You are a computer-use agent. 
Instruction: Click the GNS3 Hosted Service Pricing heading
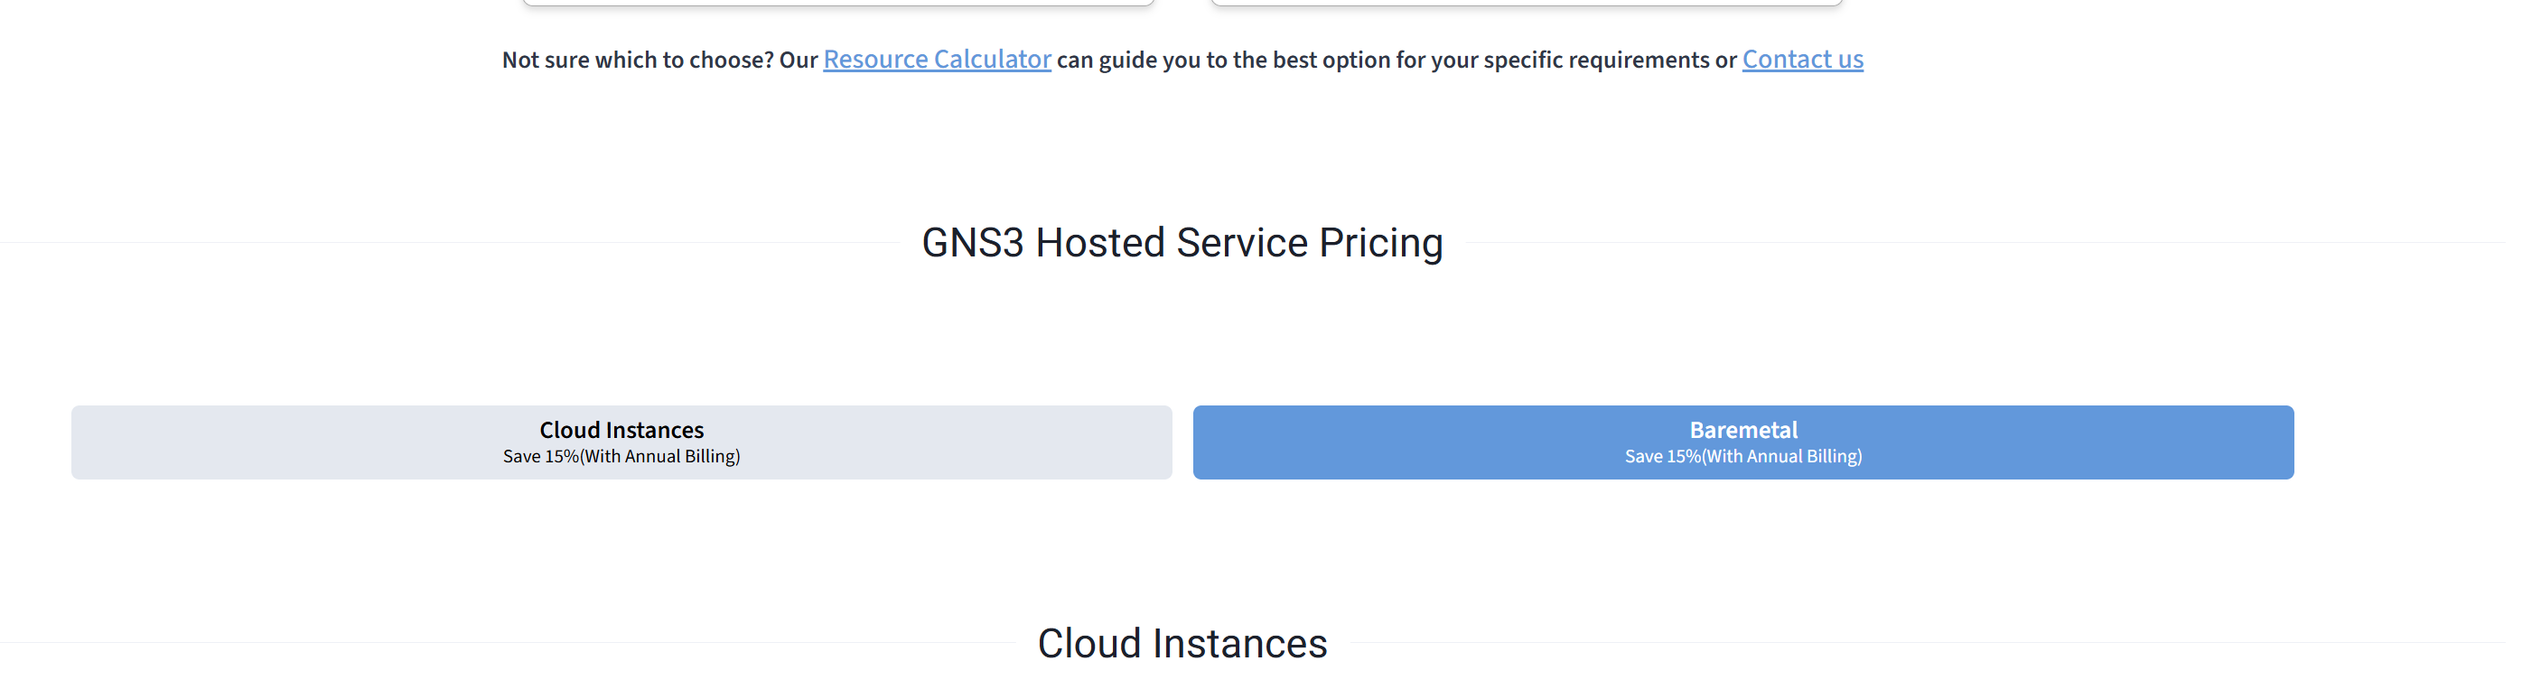pyautogui.click(x=1182, y=243)
